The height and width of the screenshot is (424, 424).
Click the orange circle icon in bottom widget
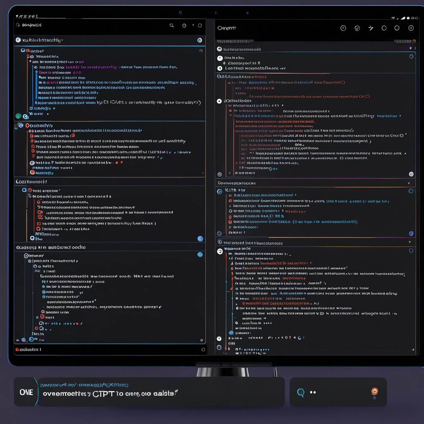coord(374,391)
